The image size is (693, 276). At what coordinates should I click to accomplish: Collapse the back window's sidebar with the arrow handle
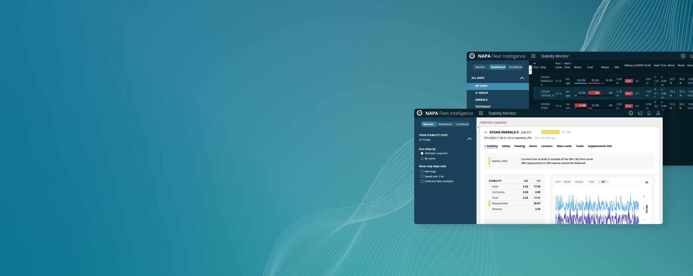(x=530, y=70)
